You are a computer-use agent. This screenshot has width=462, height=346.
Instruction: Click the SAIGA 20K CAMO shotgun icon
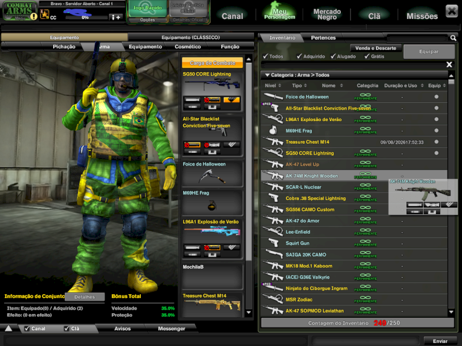click(274, 254)
